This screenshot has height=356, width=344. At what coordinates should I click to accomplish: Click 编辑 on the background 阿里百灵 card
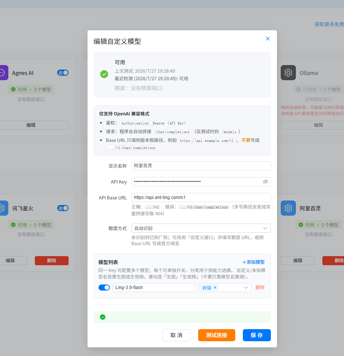tap(298, 261)
